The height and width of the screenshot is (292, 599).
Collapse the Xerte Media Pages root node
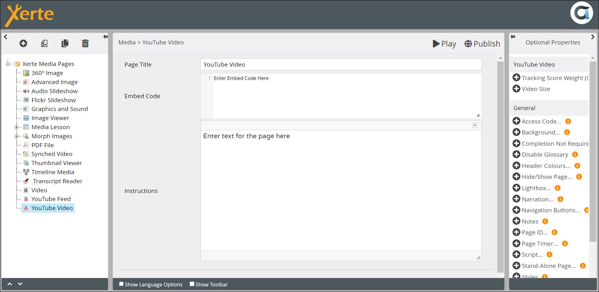click(8, 64)
